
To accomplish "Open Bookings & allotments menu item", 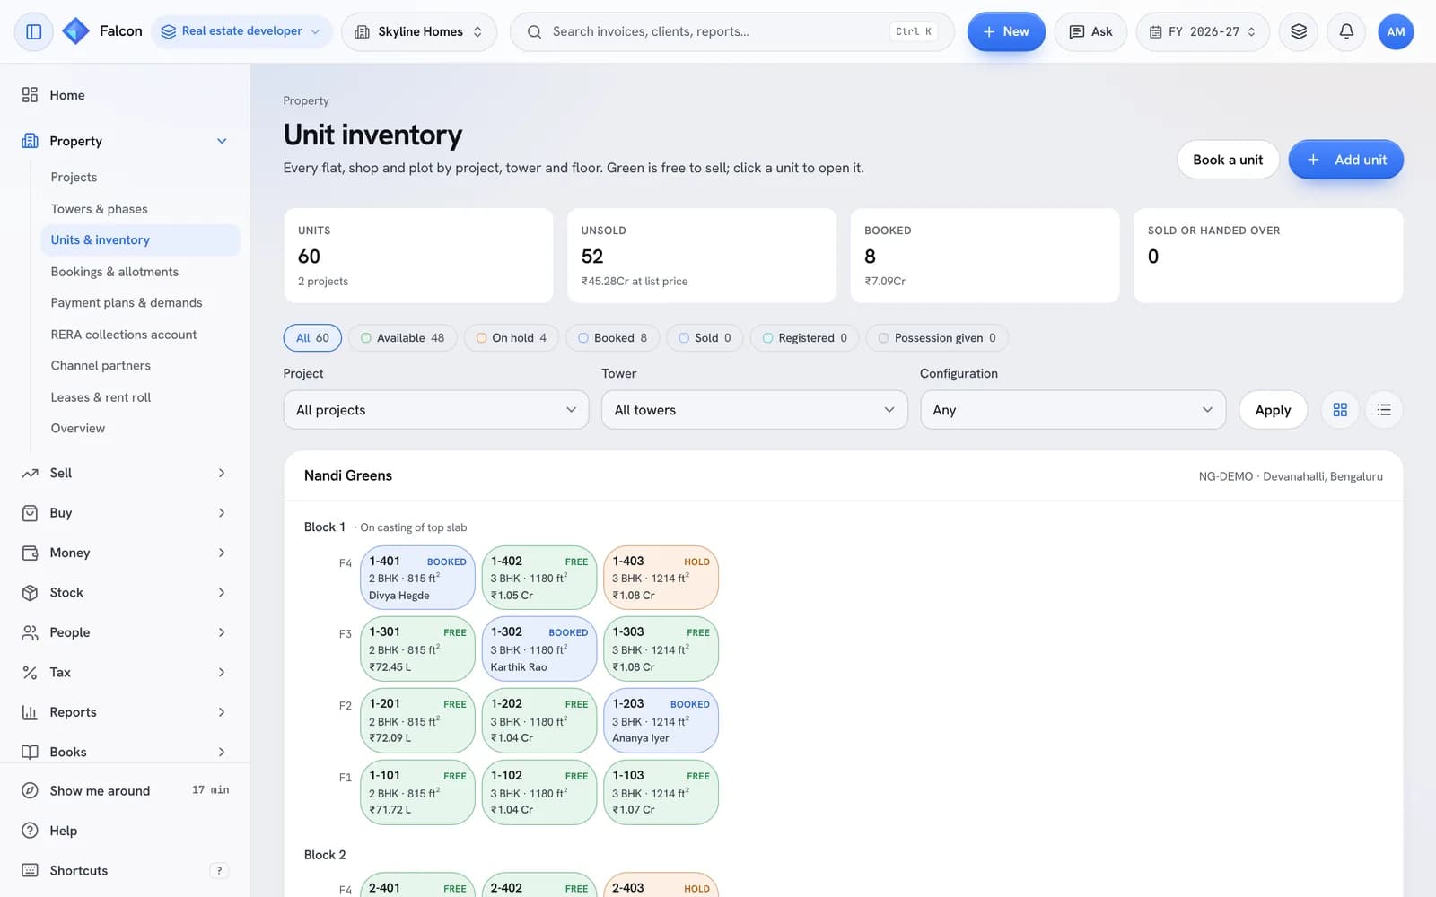I will (x=140, y=272).
